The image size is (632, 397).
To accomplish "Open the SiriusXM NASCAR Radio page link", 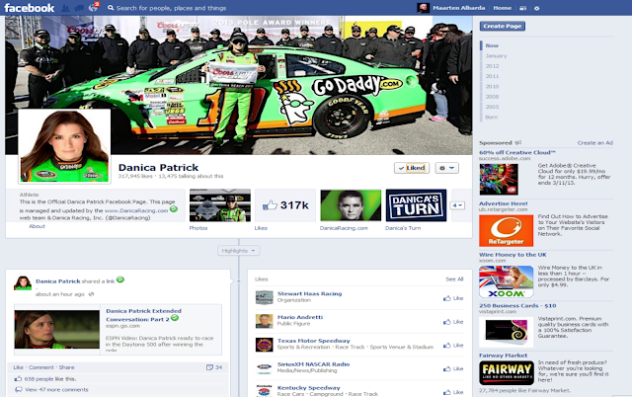I will [314, 364].
